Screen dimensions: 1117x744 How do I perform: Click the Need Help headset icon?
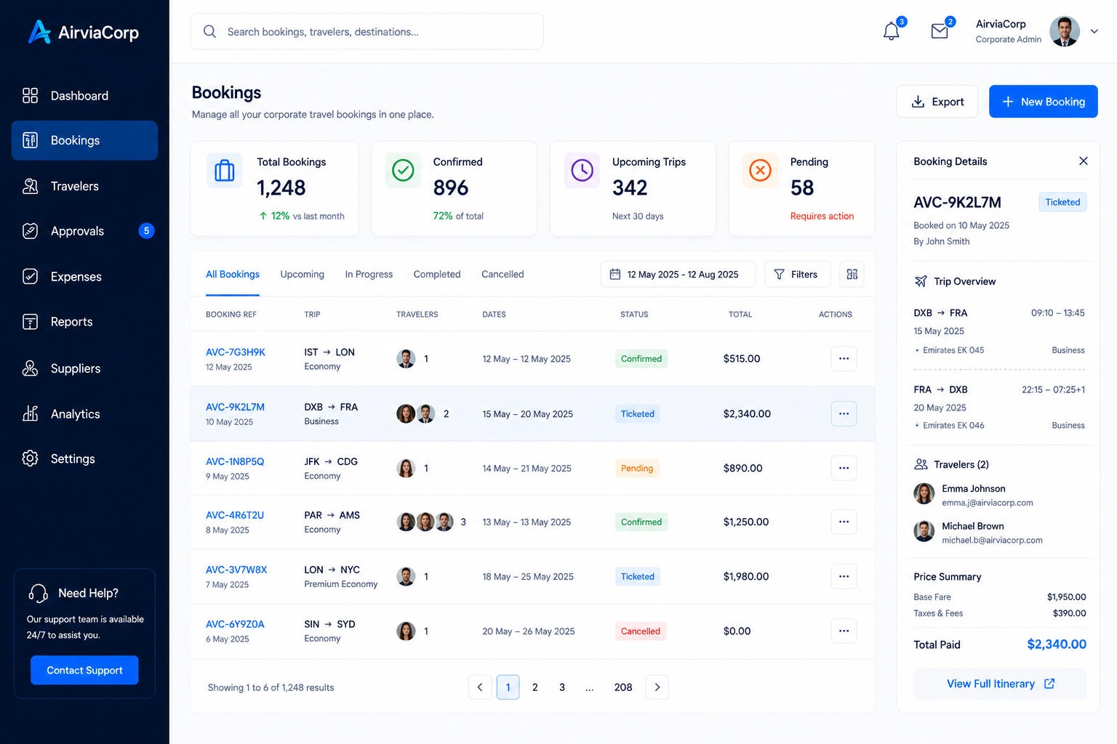(38, 593)
